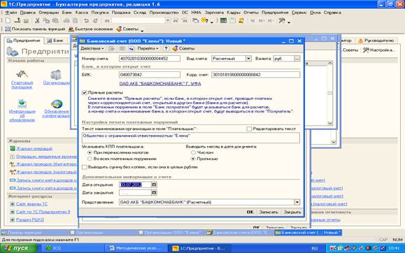Open the Вид счета dropdown arrow

(248, 59)
